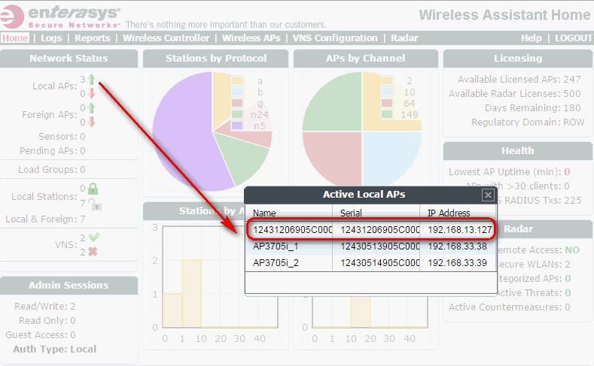Click the LOGOUT link

point(574,38)
